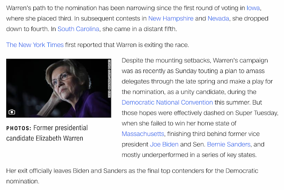Click the text 'first reported that Warren is exiting'
The image size is (284, 190).
115,45
